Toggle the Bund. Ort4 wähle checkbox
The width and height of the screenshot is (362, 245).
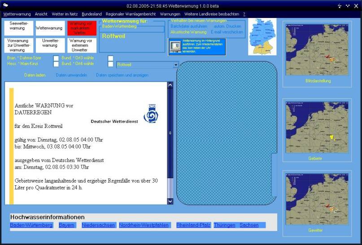point(56,64)
